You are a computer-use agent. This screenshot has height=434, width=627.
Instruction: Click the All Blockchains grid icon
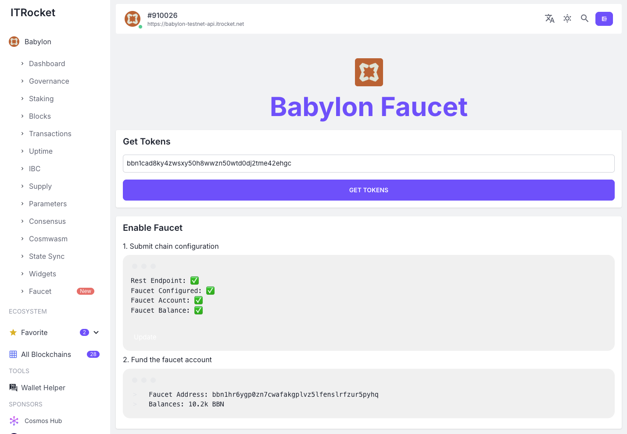click(13, 354)
